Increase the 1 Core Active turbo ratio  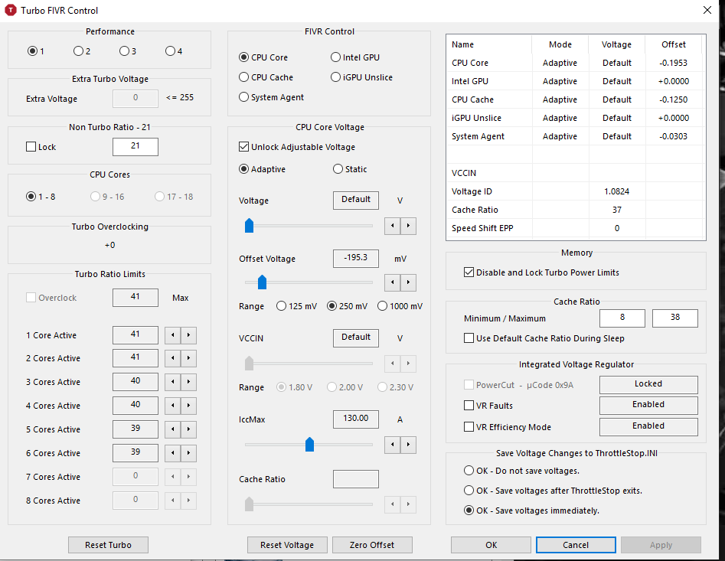coord(188,335)
